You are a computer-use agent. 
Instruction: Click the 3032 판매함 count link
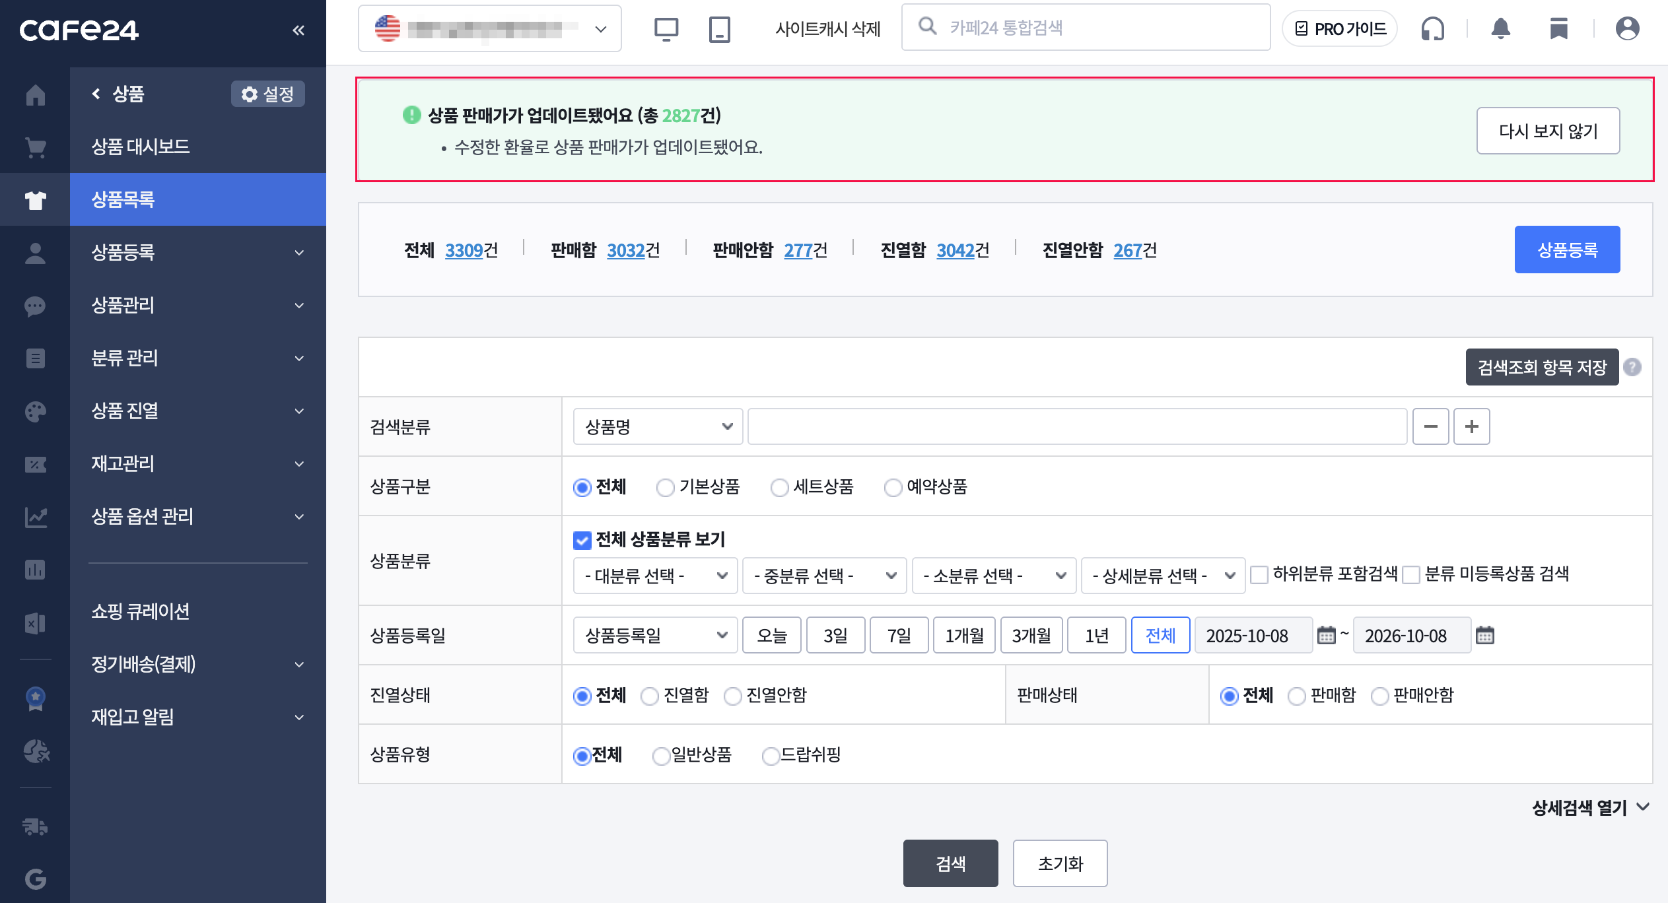click(625, 250)
